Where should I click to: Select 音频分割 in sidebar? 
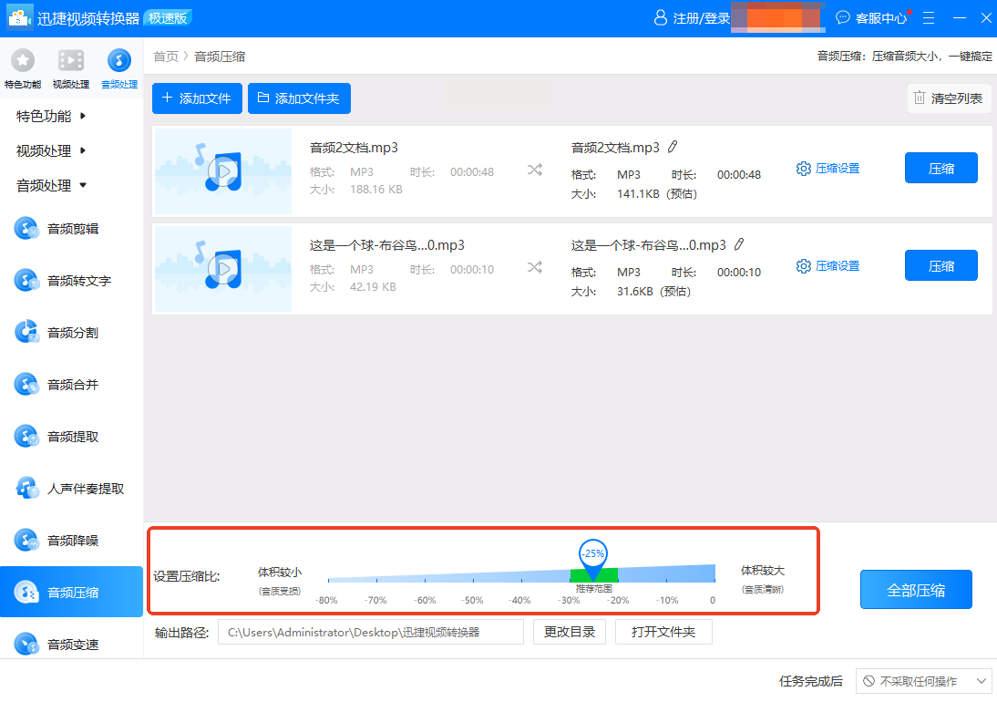click(73, 333)
